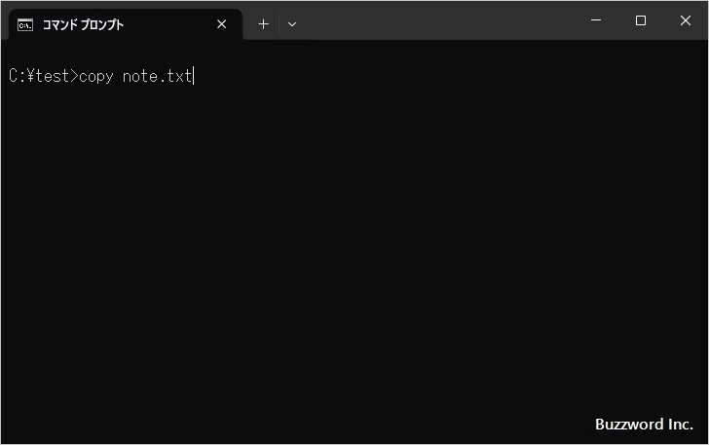709x445 pixels.
Task: Click the "note.txt" filename text
Action: (158, 76)
